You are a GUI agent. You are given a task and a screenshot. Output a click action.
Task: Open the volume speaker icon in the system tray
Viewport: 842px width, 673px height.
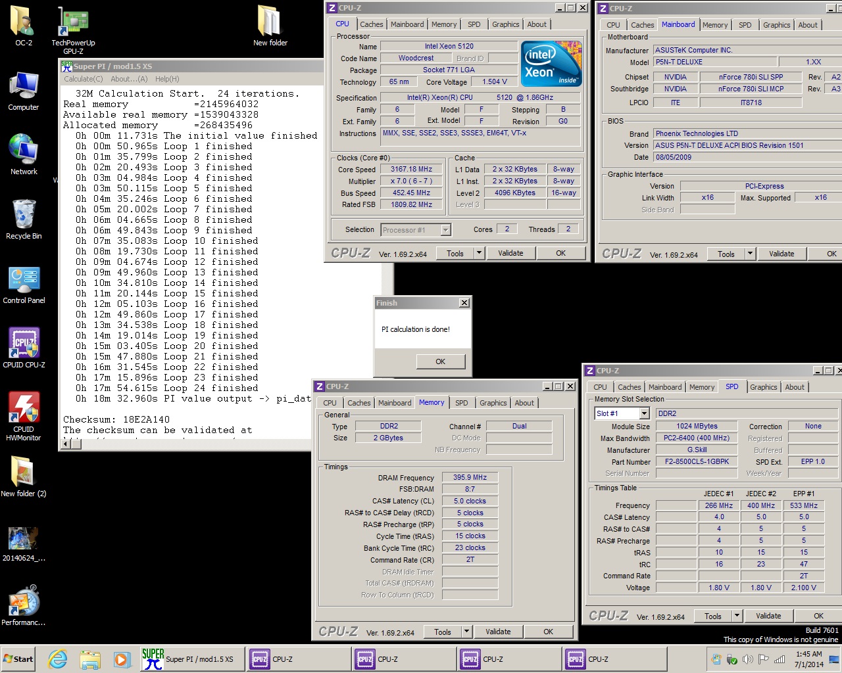747,659
